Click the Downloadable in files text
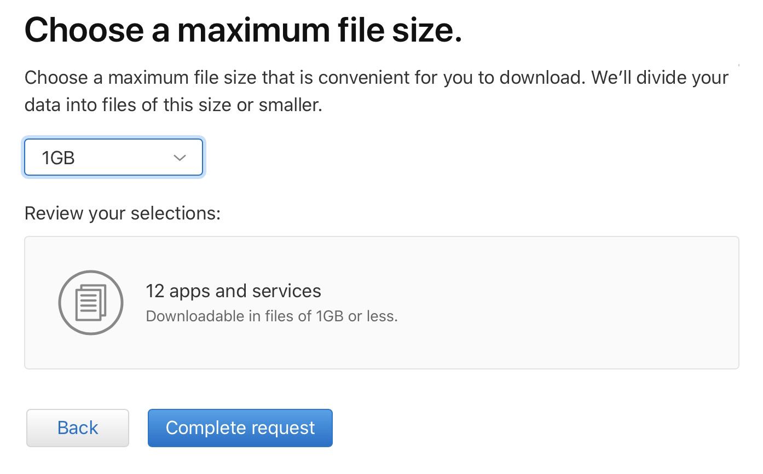Viewport: 763px width, 474px height. [272, 316]
